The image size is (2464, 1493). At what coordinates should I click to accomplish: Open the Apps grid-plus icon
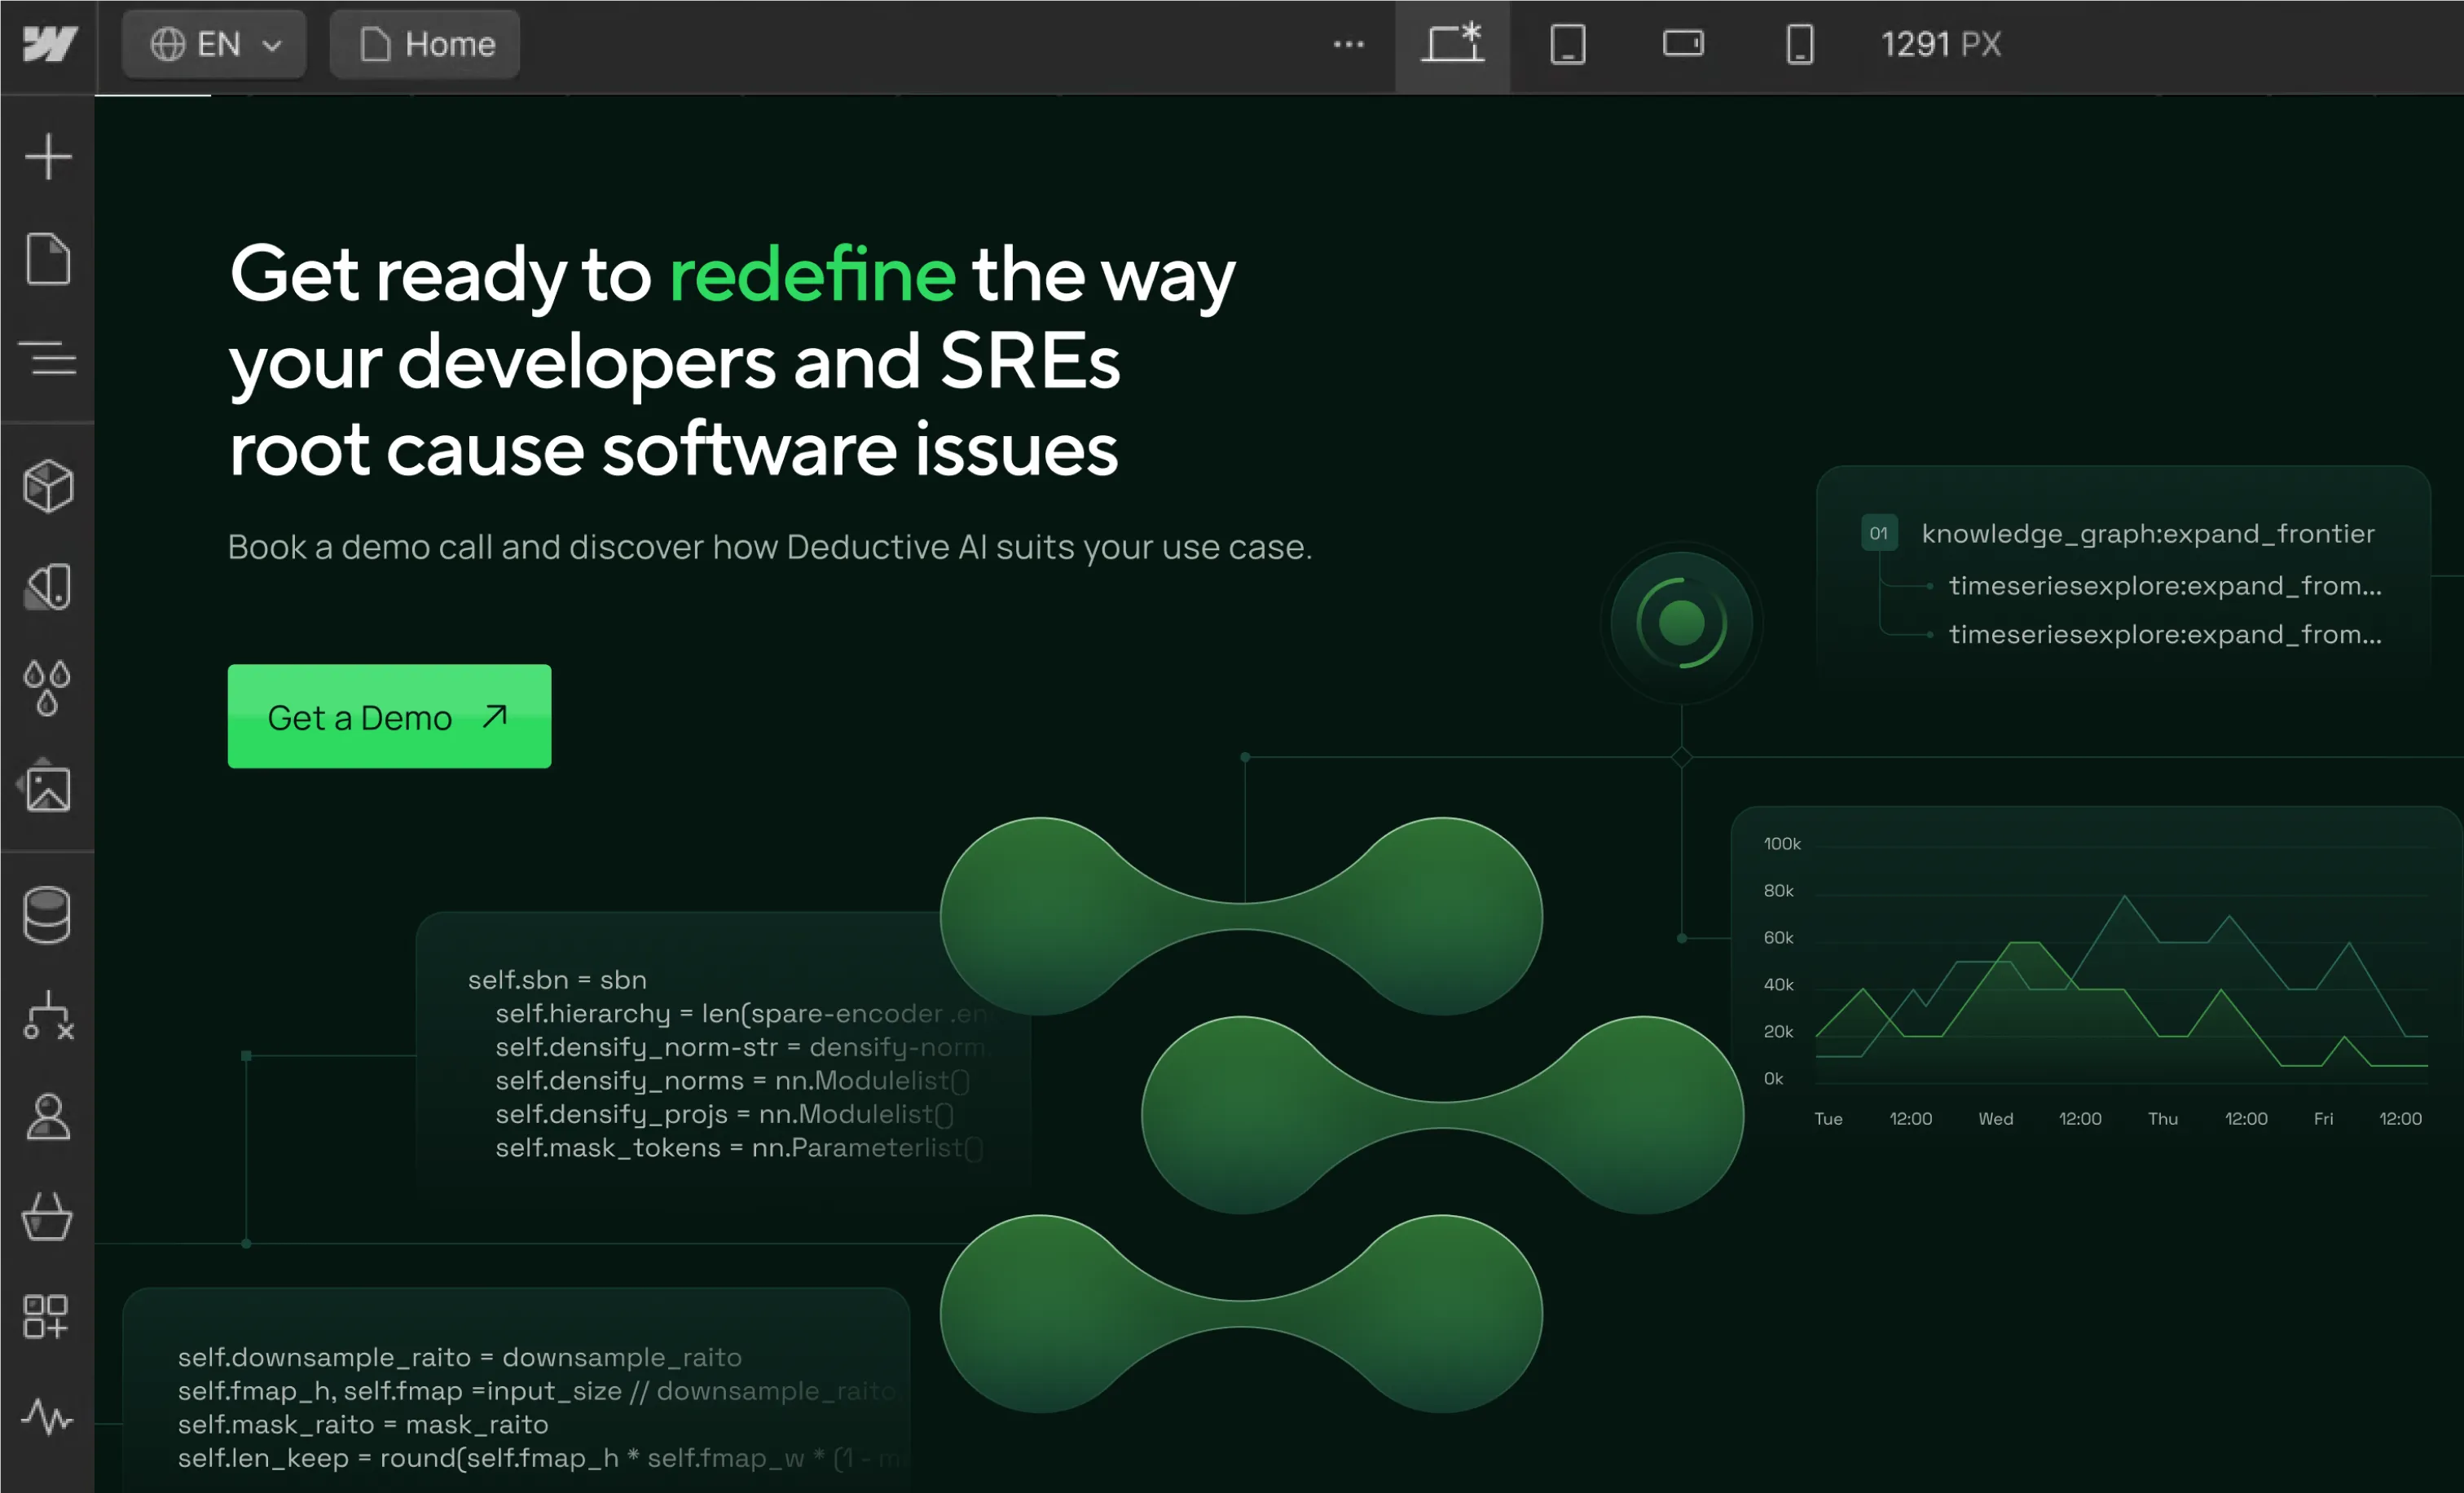click(46, 1317)
